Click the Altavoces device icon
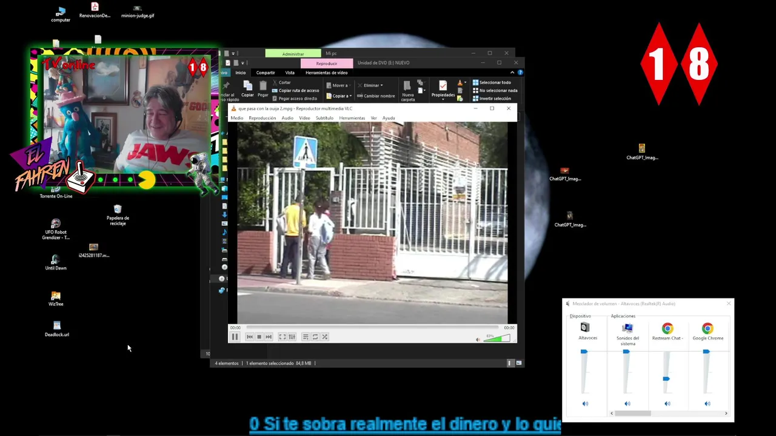Image resolution: width=776 pixels, height=436 pixels. pos(585,328)
